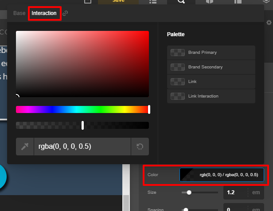Switch to the Base tab
This screenshot has height=211, width=273.
click(19, 13)
